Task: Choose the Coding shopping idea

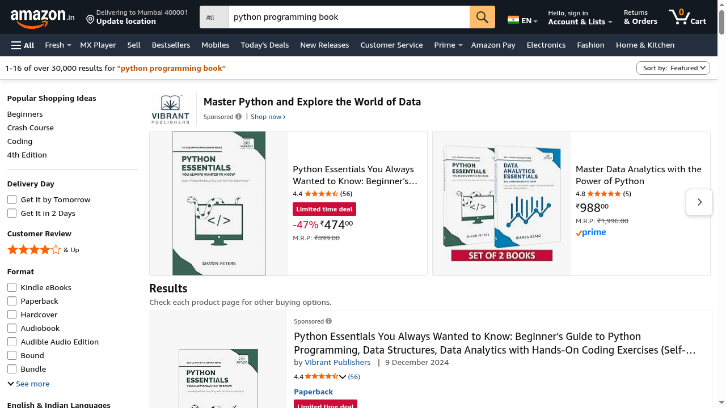Action: pos(20,141)
